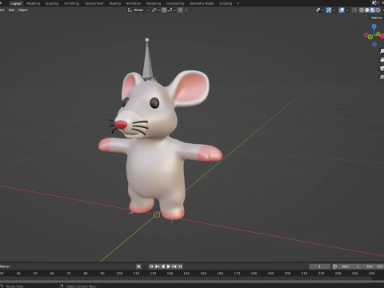Open the overlays options dropdown arrow

click(x=347, y=10)
